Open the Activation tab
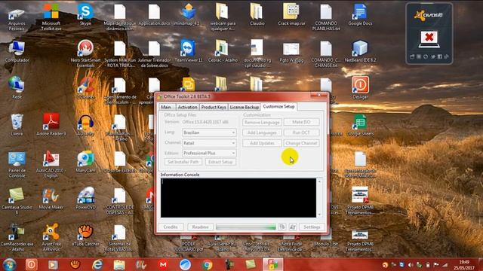The image size is (483, 271). click(x=187, y=107)
